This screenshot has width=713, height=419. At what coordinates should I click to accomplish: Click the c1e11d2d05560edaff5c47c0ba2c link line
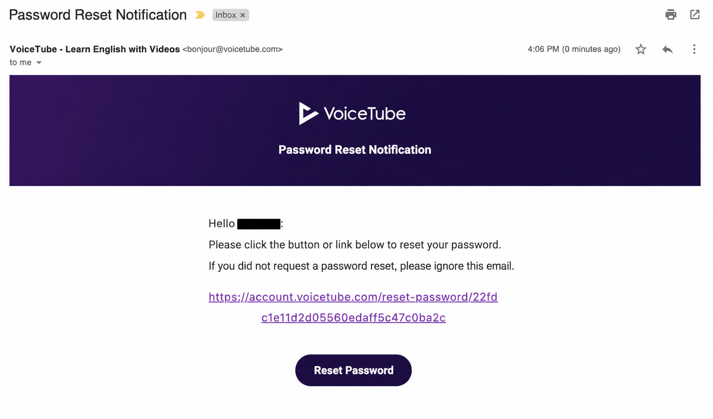coord(353,318)
